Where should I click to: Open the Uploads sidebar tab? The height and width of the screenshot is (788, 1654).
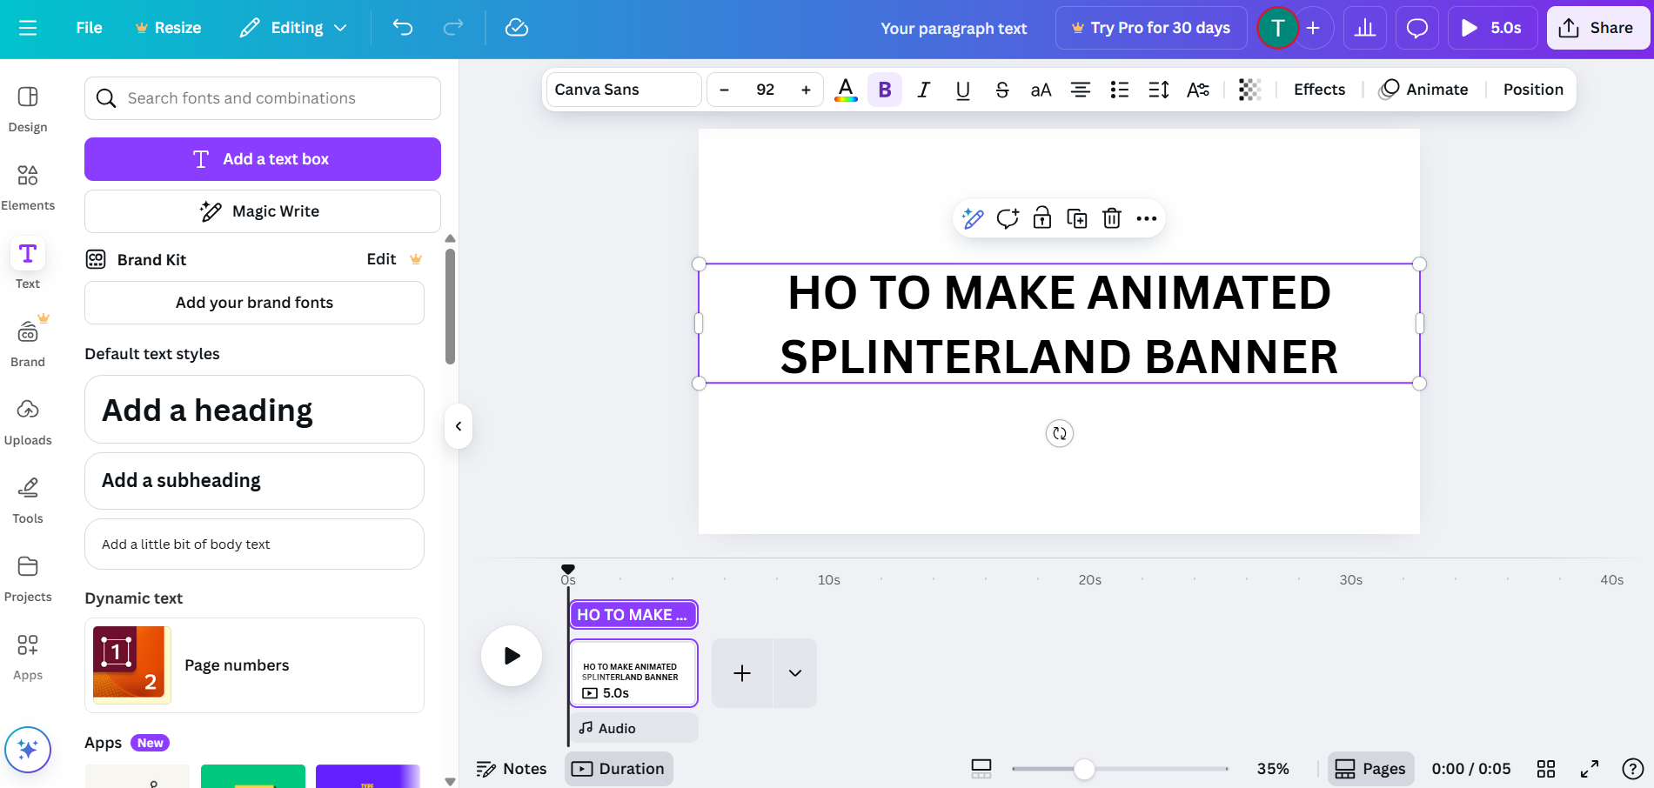(28, 422)
